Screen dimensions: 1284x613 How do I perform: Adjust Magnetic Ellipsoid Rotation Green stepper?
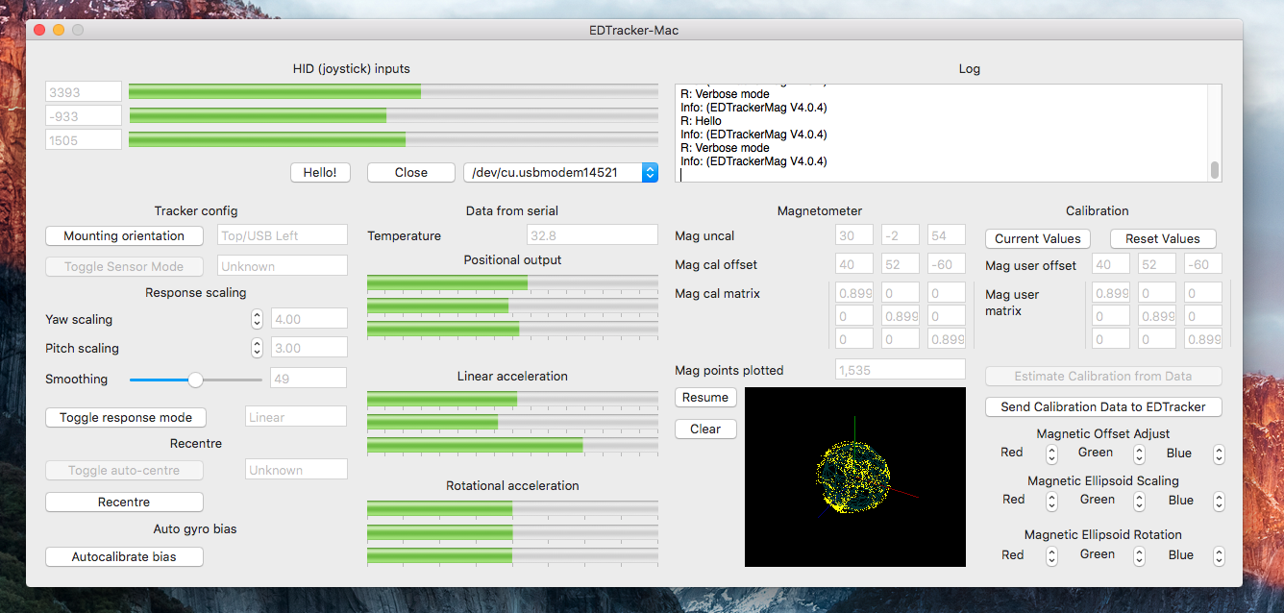(1139, 555)
